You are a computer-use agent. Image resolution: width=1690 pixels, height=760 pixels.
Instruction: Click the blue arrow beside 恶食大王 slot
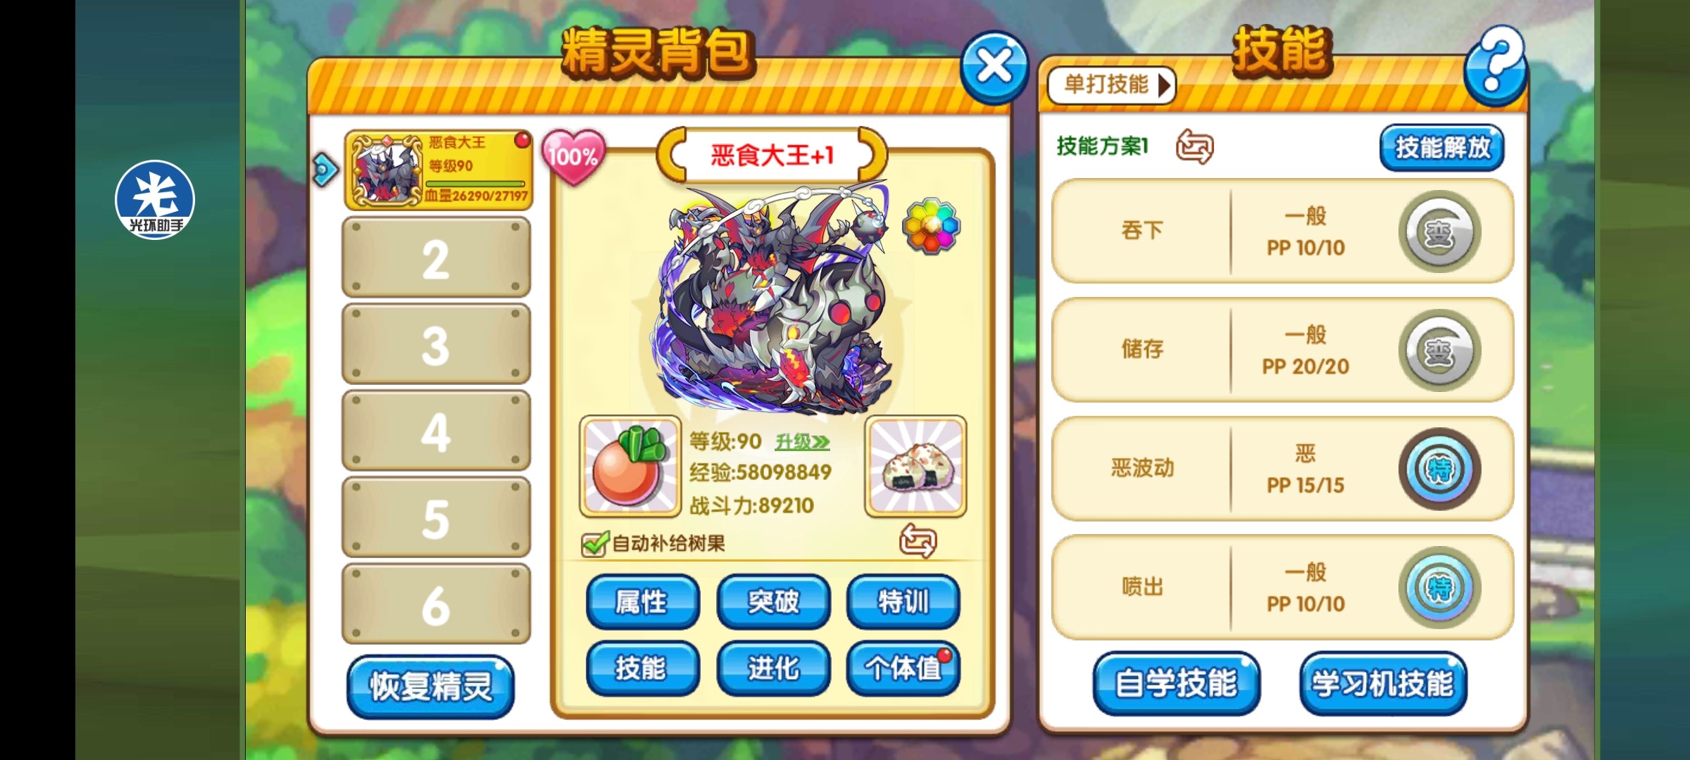pos(325,170)
